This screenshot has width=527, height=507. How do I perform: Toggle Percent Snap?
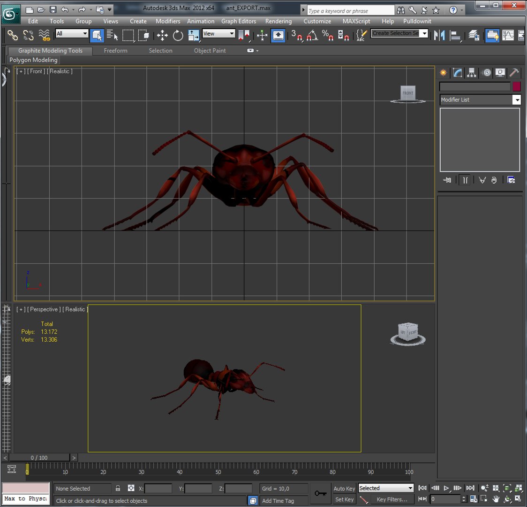pos(328,35)
